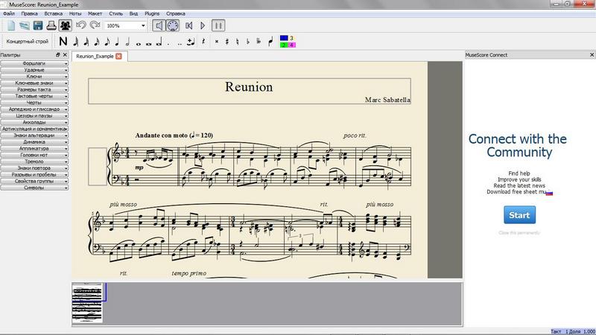Open the Plugins menu
596x335 pixels.
coord(152,13)
